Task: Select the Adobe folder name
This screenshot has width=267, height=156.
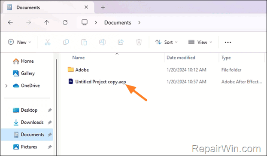Action: click(x=82, y=70)
